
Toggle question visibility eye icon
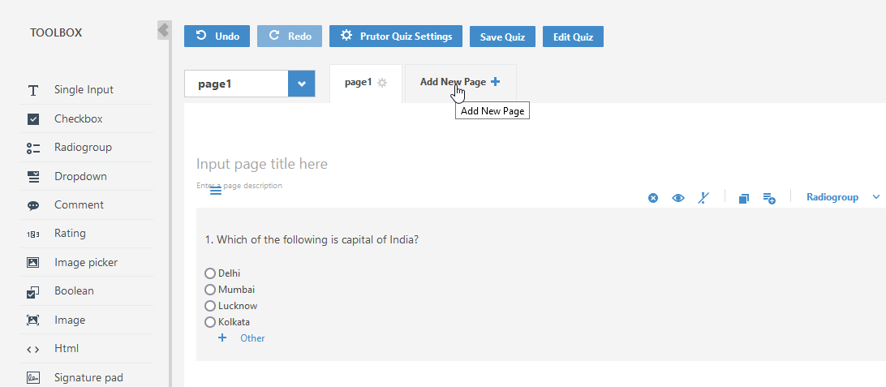coord(678,198)
